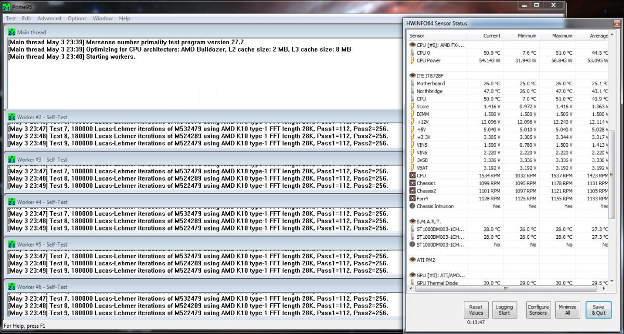Select the +3.3V sensor row label

[x=423, y=137]
